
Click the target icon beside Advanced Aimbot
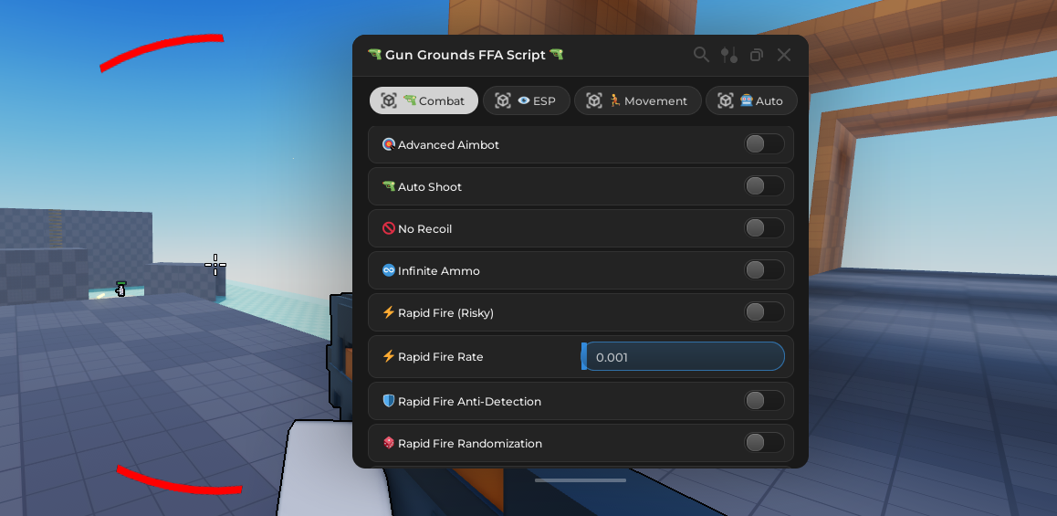389,144
